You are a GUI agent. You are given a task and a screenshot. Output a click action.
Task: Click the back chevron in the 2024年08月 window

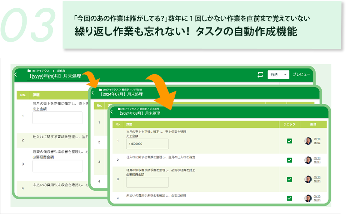(x=112, y=112)
